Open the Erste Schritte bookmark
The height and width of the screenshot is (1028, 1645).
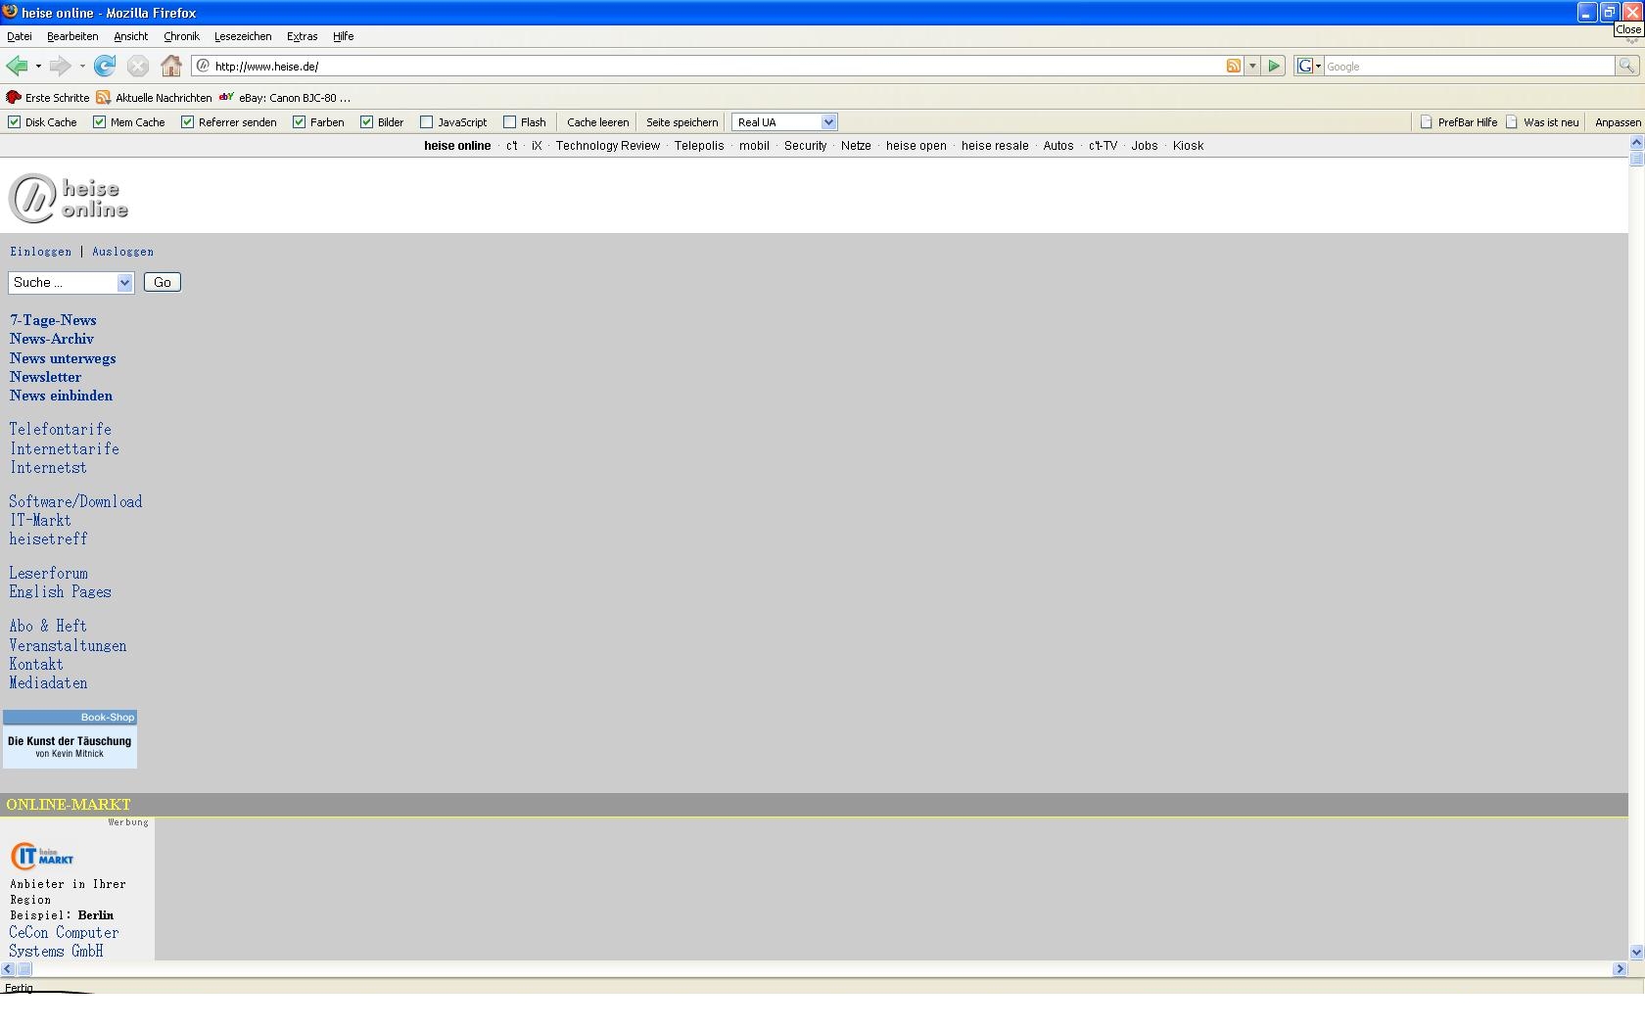click(x=48, y=97)
